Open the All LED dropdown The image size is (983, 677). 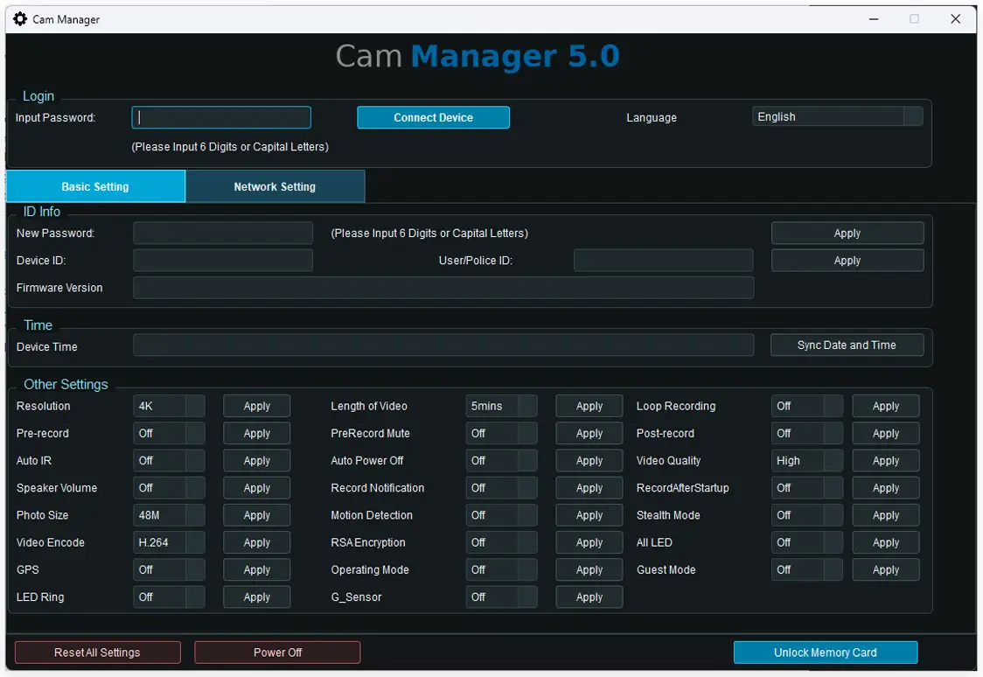(x=807, y=542)
